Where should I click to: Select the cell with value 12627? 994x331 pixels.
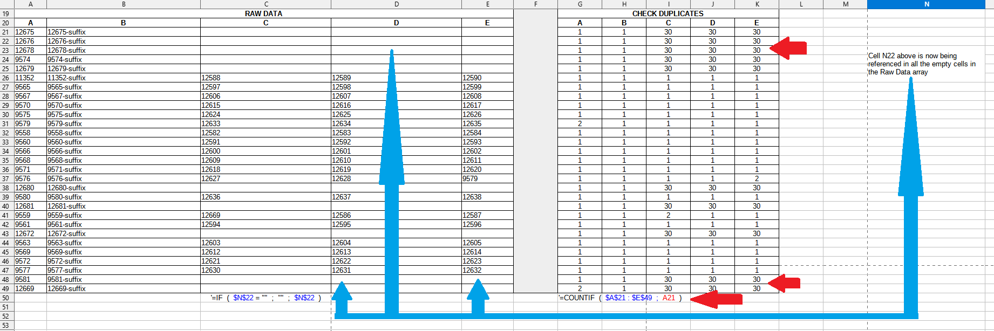tap(265, 178)
